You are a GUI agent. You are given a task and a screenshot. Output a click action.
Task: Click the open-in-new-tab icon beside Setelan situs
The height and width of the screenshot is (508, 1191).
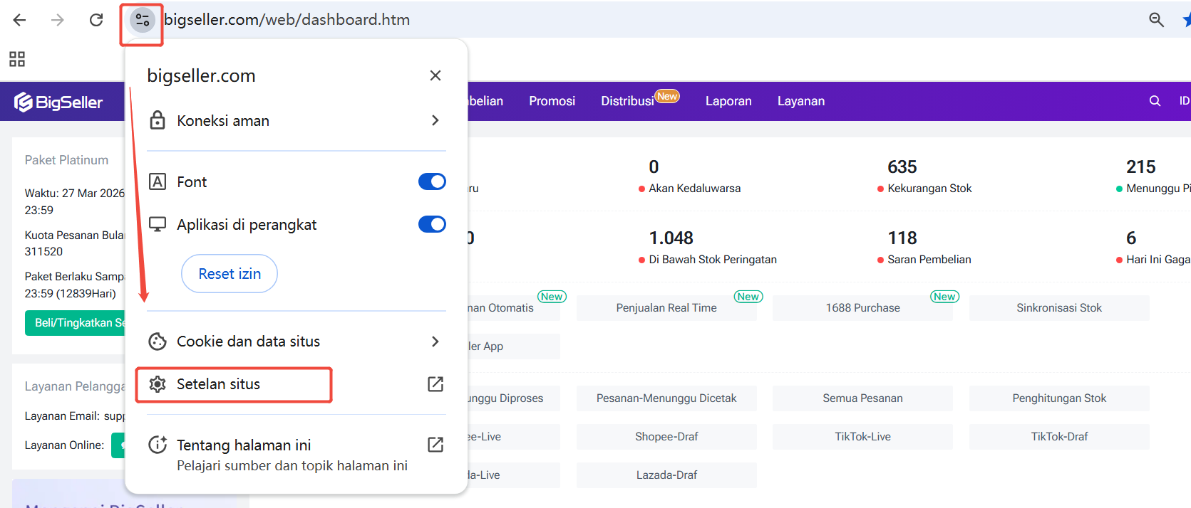tap(435, 384)
